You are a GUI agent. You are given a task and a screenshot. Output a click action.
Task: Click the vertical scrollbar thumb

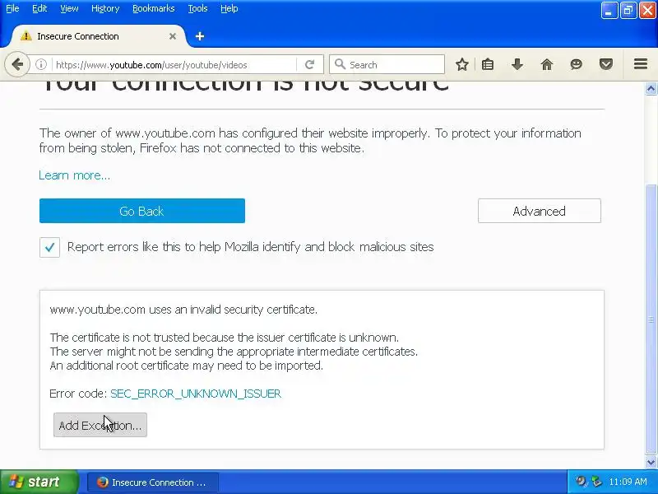click(x=651, y=319)
